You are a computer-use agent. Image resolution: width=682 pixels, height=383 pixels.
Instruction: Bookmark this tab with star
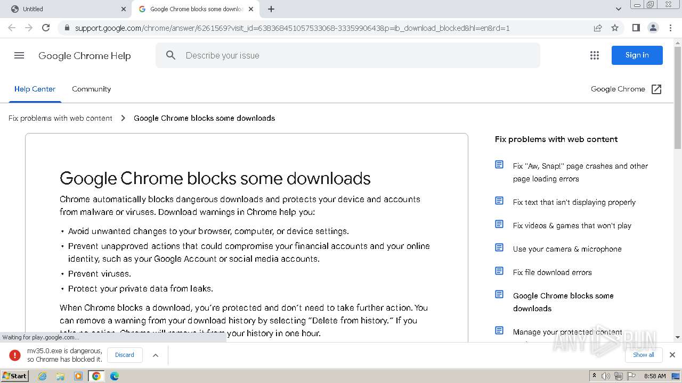click(x=615, y=28)
